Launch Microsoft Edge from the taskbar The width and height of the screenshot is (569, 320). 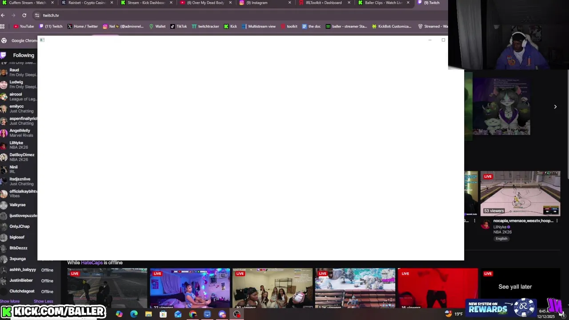(134, 314)
